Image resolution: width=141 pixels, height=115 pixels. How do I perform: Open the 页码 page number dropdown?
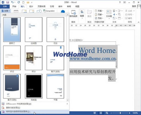tap(99, 18)
